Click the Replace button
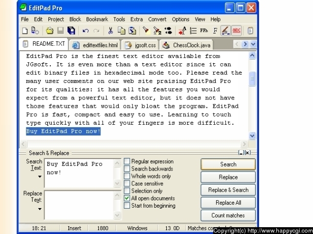This screenshot has height=234, width=313. [228, 177]
